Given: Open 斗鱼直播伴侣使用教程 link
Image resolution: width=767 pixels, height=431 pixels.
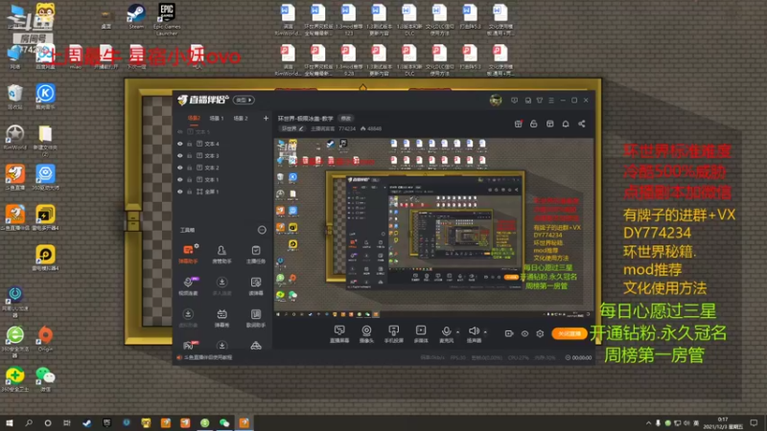Looking at the screenshot, I should click(x=208, y=357).
